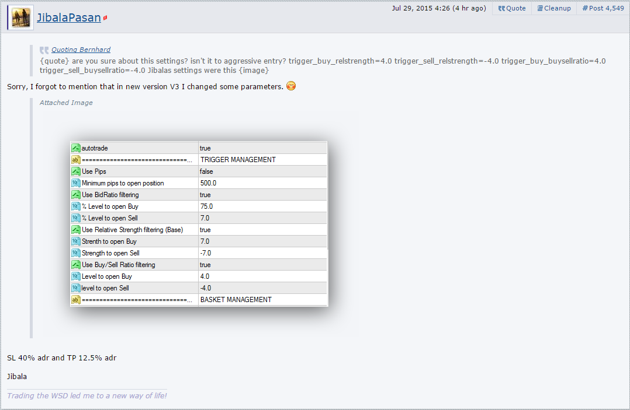This screenshot has height=410, width=630.
Task: Click the Use BidRatio filtering icon
Action: (x=76, y=194)
